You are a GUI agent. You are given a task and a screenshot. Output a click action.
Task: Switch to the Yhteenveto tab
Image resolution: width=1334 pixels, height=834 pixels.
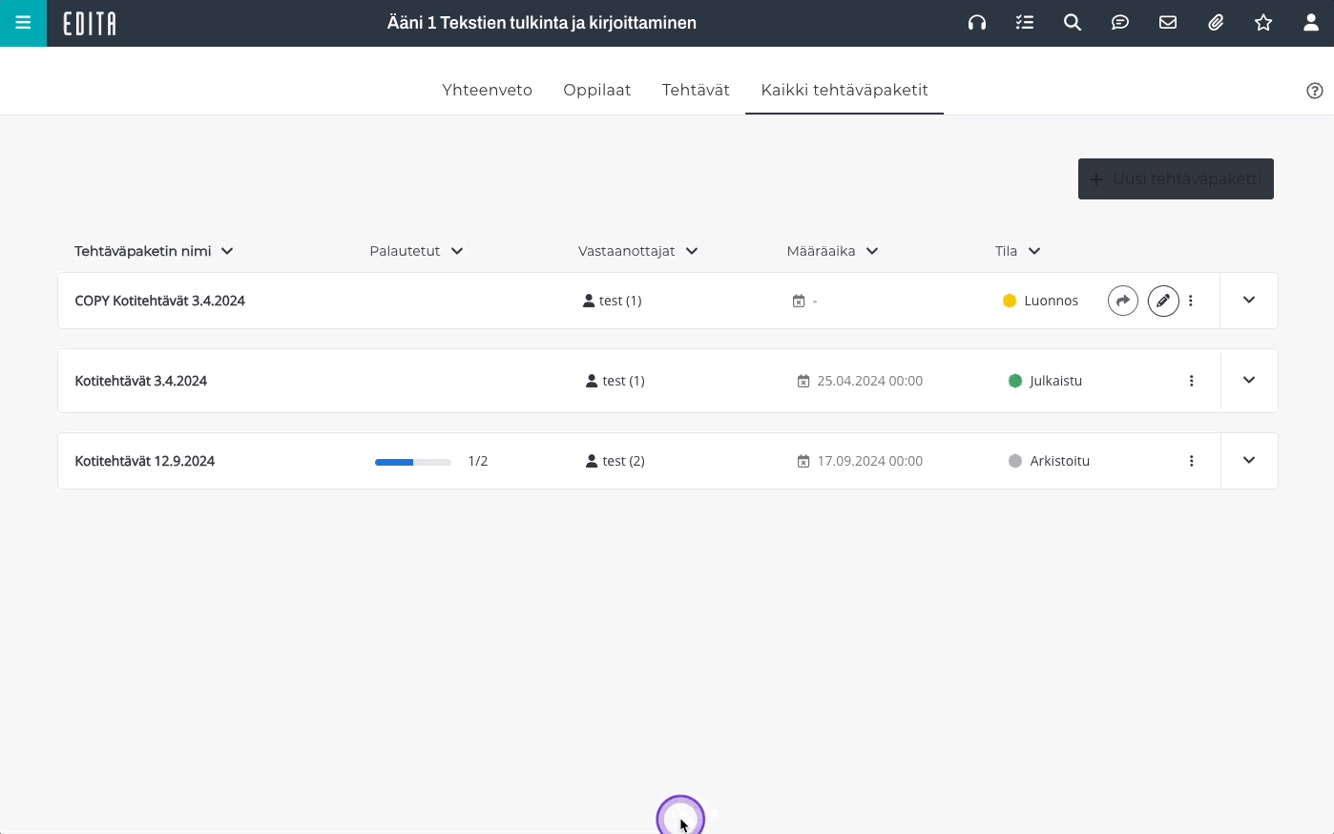pos(487,90)
